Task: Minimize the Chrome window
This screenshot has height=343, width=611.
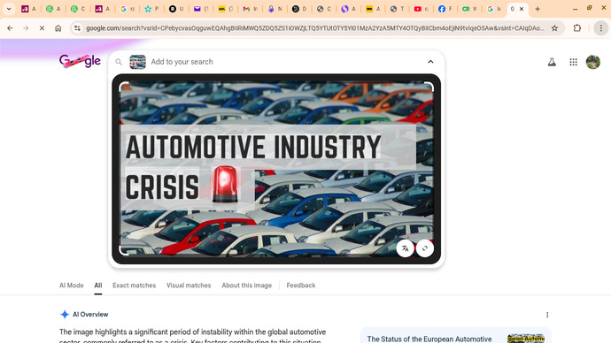Action: 575,9
